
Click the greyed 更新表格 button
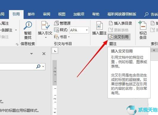[x=119, y=30]
